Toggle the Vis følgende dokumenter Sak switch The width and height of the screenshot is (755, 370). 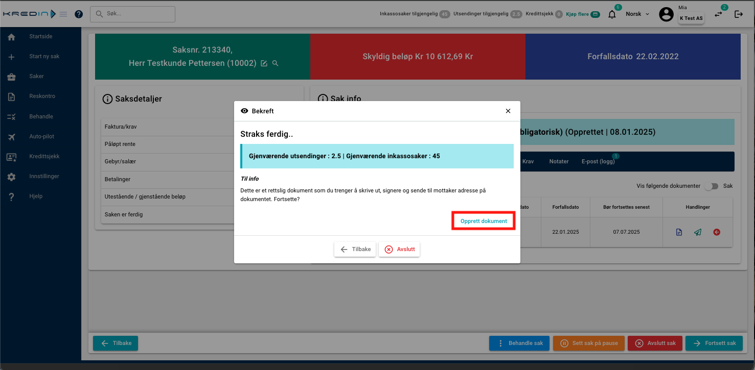click(x=711, y=186)
